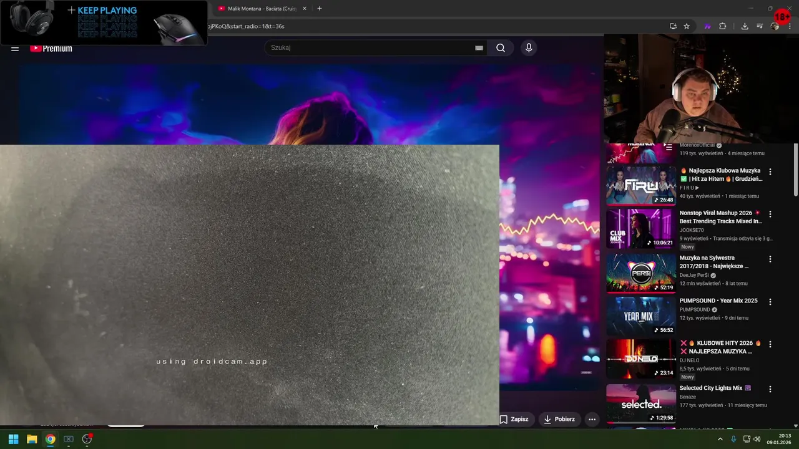This screenshot has width=799, height=449.
Task: Open the volume tray icon
Action: (x=757, y=439)
